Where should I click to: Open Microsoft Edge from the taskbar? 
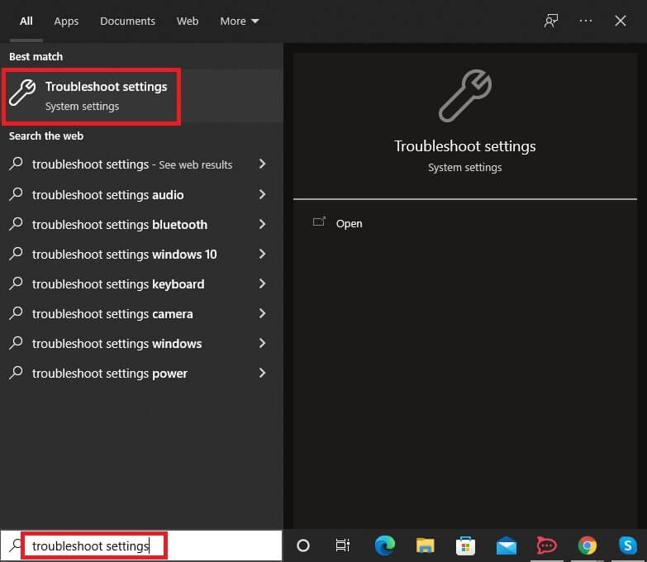coord(385,545)
